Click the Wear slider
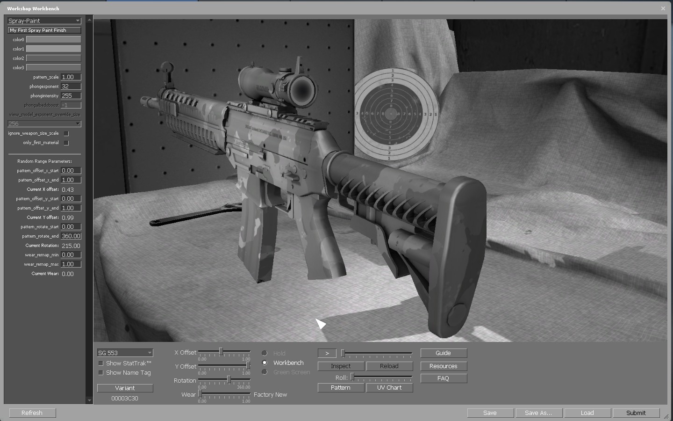 [x=224, y=394]
